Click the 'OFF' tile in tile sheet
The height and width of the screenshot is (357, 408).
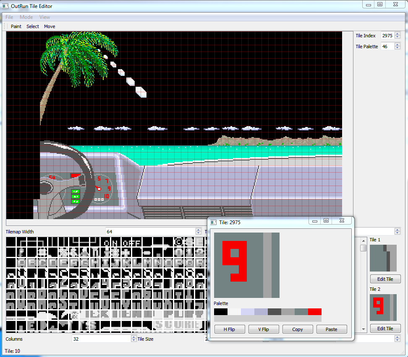click(132, 243)
